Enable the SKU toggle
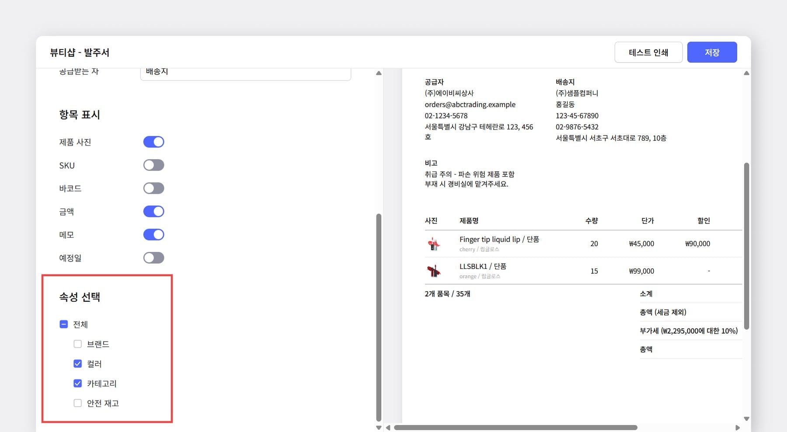787x432 pixels. tap(153, 165)
